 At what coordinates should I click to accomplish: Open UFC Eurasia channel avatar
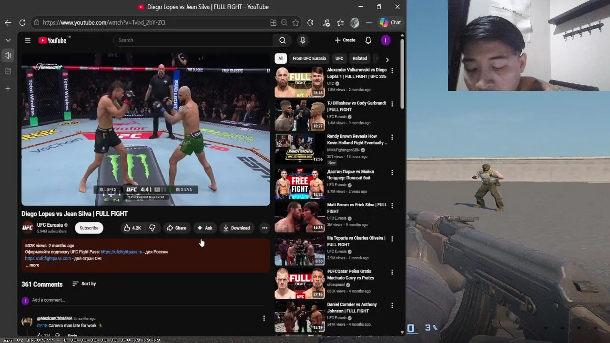[28, 228]
